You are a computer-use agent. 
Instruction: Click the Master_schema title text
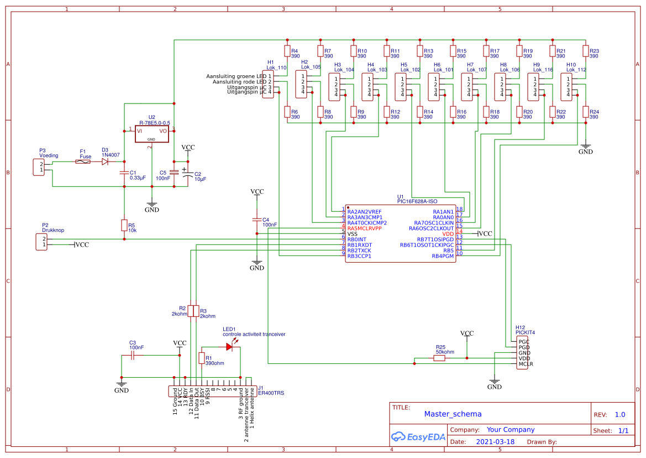click(453, 414)
